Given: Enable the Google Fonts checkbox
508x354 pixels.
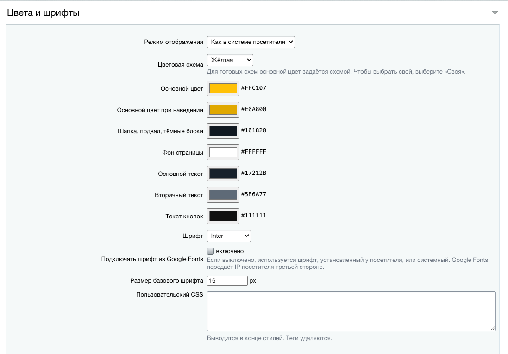Looking at the screenshot, I should click(211, 251).
